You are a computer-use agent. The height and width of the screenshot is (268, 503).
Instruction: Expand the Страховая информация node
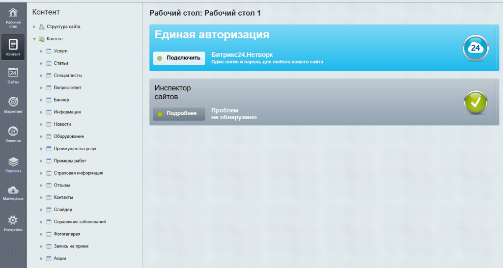41,173
